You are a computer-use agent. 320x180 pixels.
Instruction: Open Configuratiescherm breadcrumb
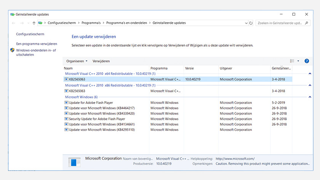62,23
